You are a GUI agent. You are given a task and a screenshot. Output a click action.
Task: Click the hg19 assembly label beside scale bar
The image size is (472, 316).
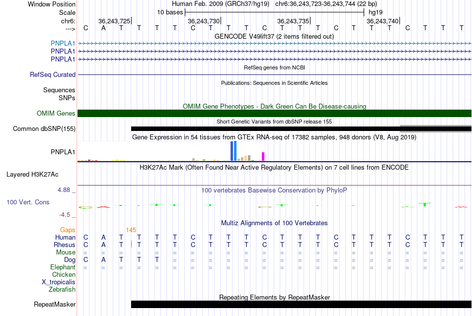coord(376,12)
